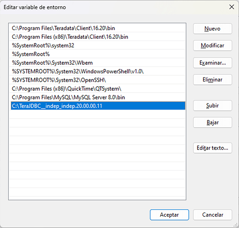
Task: Select the System32\Wbem entry
Action: (98, 63)
